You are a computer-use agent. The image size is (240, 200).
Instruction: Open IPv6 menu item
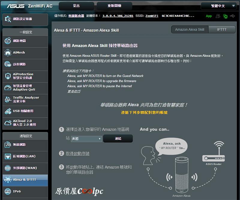tap(25, 192)
